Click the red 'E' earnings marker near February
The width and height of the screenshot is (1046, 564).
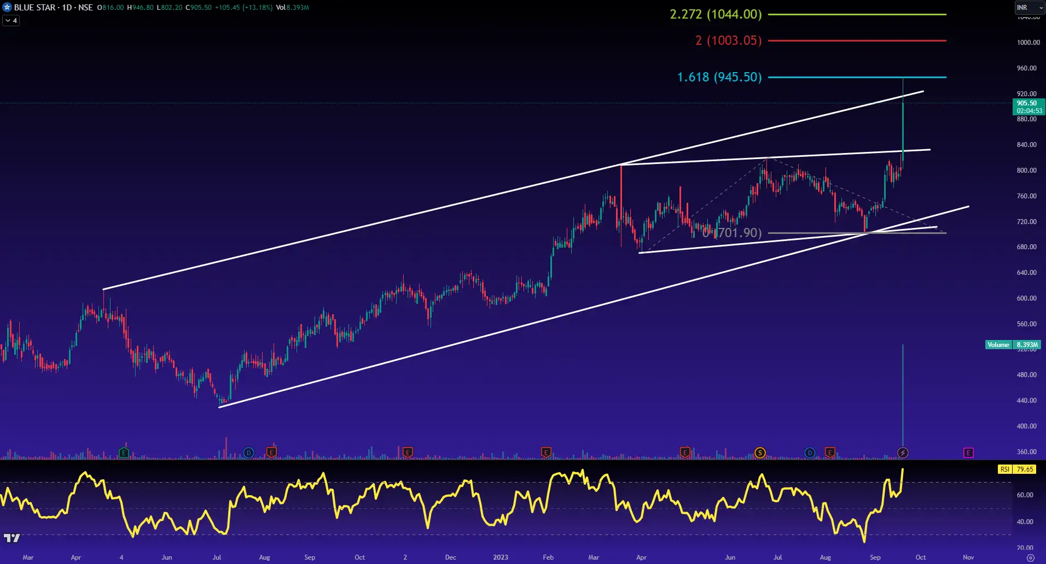[x=545, y=453]
